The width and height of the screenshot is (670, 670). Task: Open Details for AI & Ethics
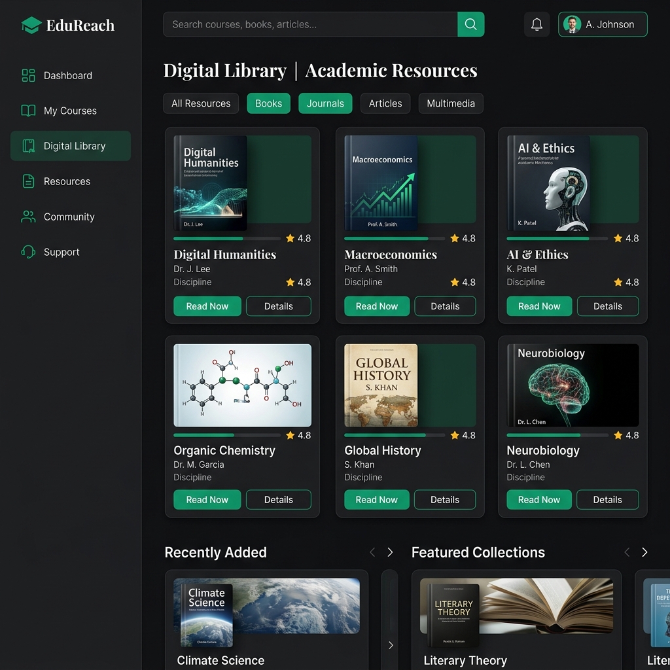point(607,306)
